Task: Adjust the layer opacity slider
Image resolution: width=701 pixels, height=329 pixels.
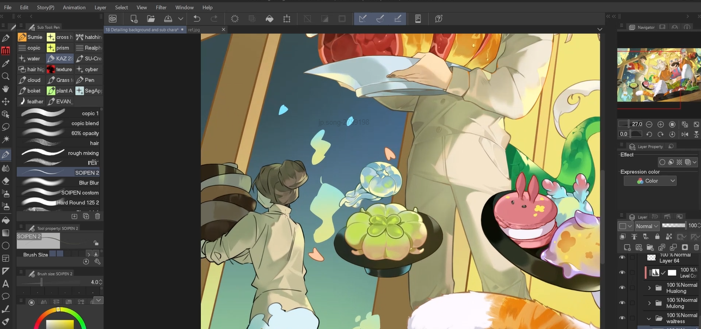Action: 673,226
